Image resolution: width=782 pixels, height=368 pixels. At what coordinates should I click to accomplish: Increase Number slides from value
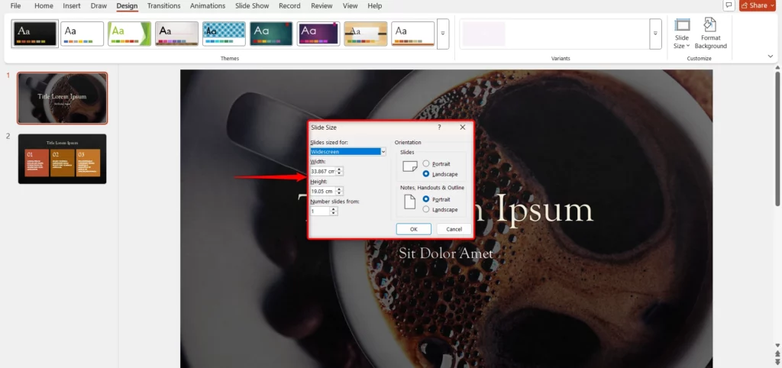coord(334,209)
